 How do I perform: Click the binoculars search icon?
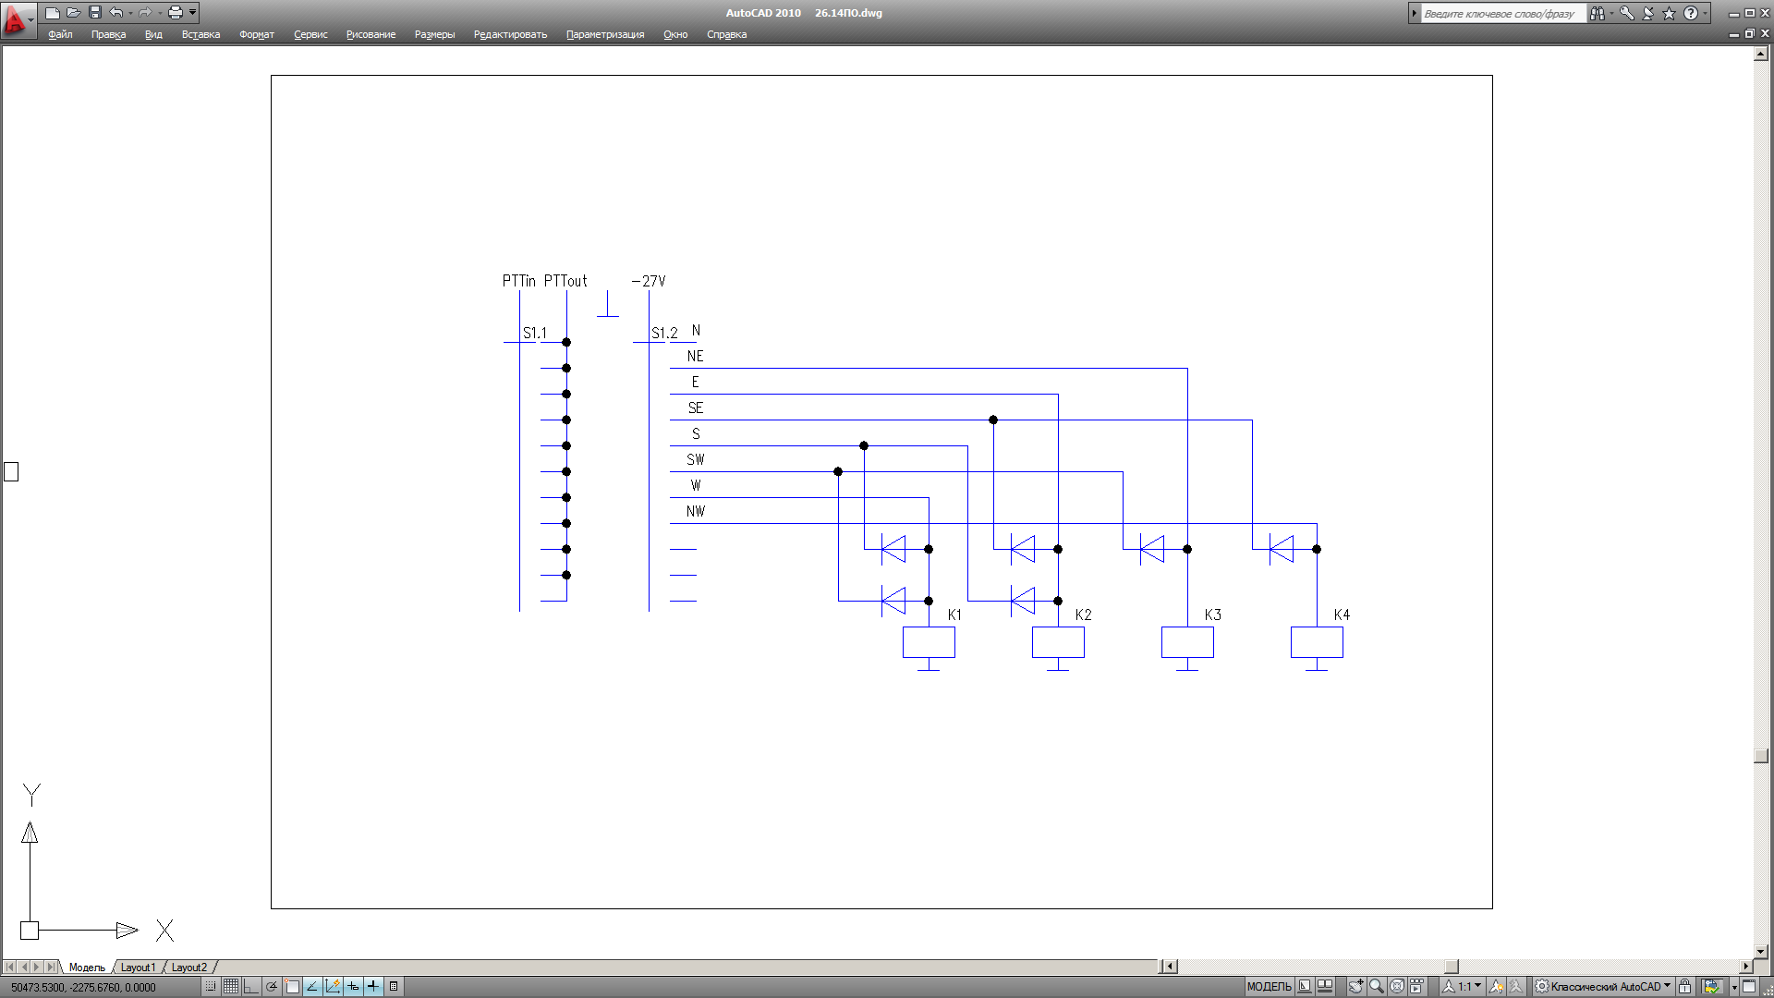tap(1597, 13)
